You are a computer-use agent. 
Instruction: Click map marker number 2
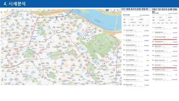(85, 34)
